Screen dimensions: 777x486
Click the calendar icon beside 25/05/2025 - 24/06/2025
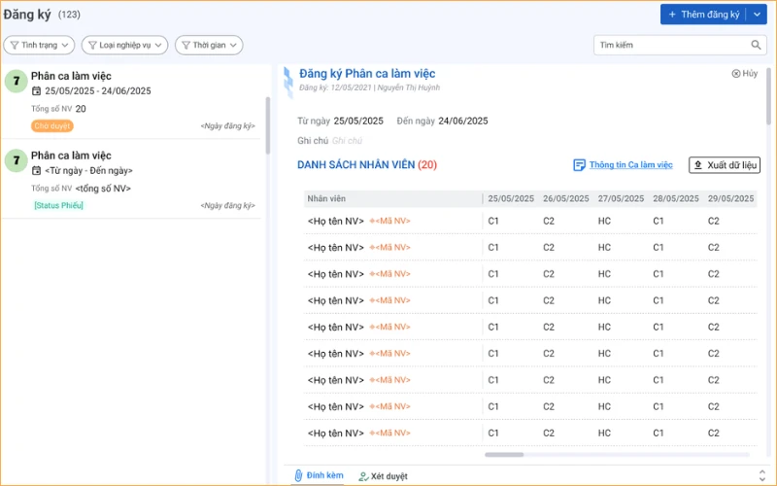click(x=36, y=90)
